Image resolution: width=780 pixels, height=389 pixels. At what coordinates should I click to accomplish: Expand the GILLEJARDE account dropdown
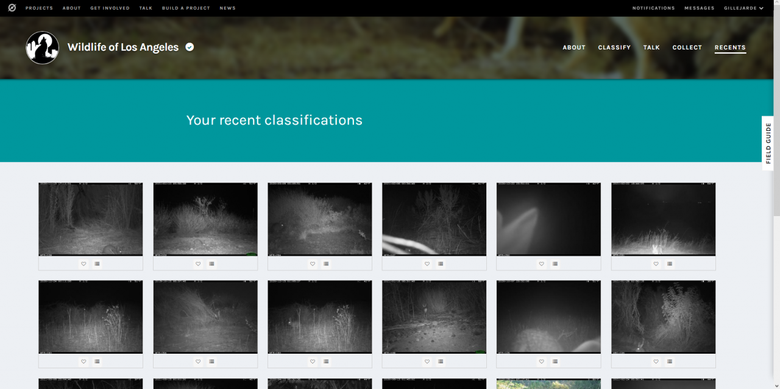(744, 8)
